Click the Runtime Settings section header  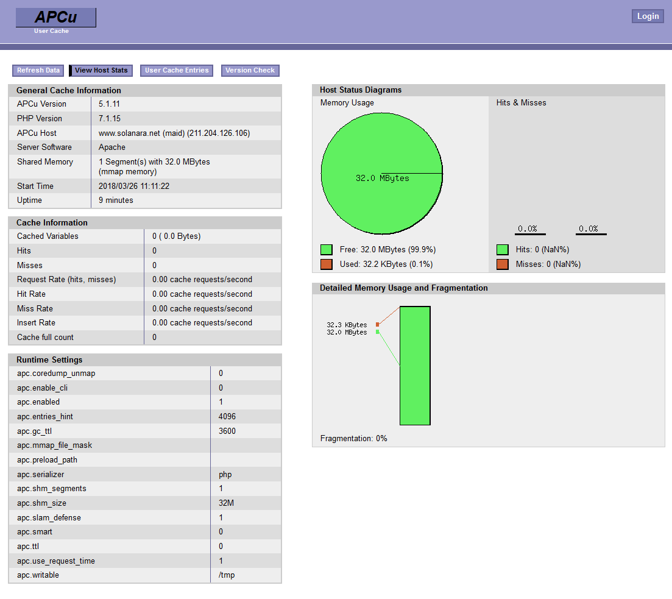tap(49, 360)
